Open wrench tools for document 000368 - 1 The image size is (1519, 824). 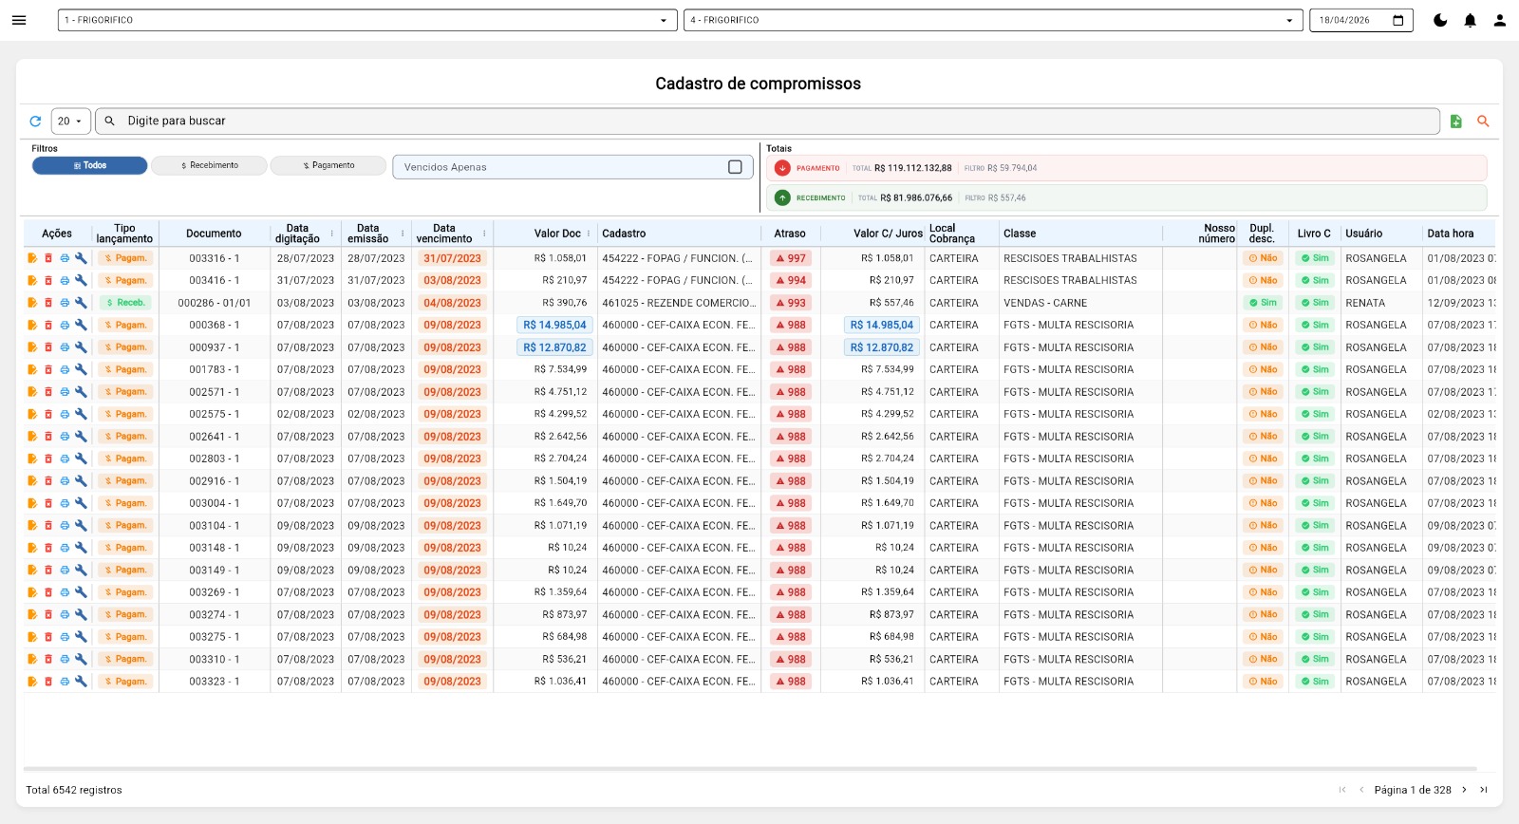[81, 325]
